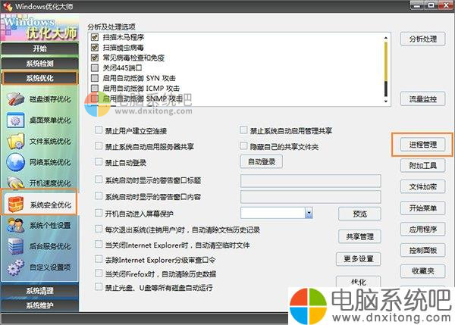455x325 pixels.
Task: Open the 系统清理 sidebar section
Action: [x=39, y=291]
